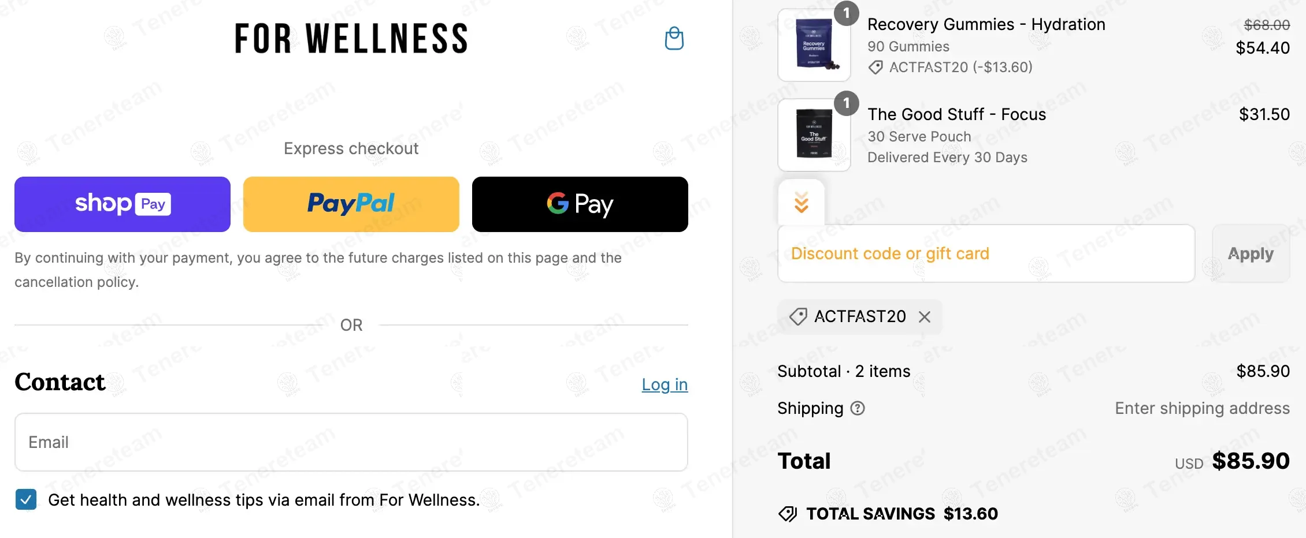Viewport: 1306px width, 538px height.
Task: Focus the Email input field
Action: click(x=351, y=442)
